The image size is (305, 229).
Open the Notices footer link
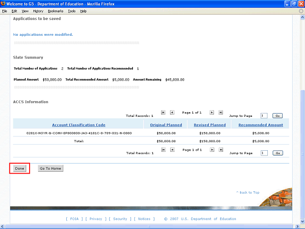click(x=144, y=219)
